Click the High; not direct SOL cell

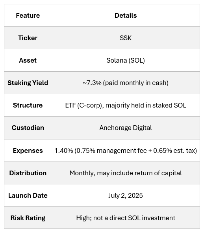126,218
